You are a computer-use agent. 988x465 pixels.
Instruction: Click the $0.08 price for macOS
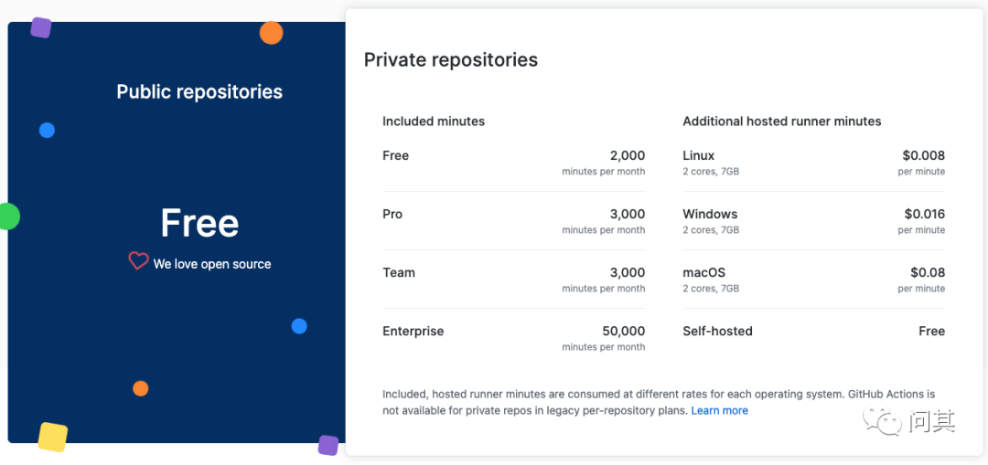pos(928,273)
